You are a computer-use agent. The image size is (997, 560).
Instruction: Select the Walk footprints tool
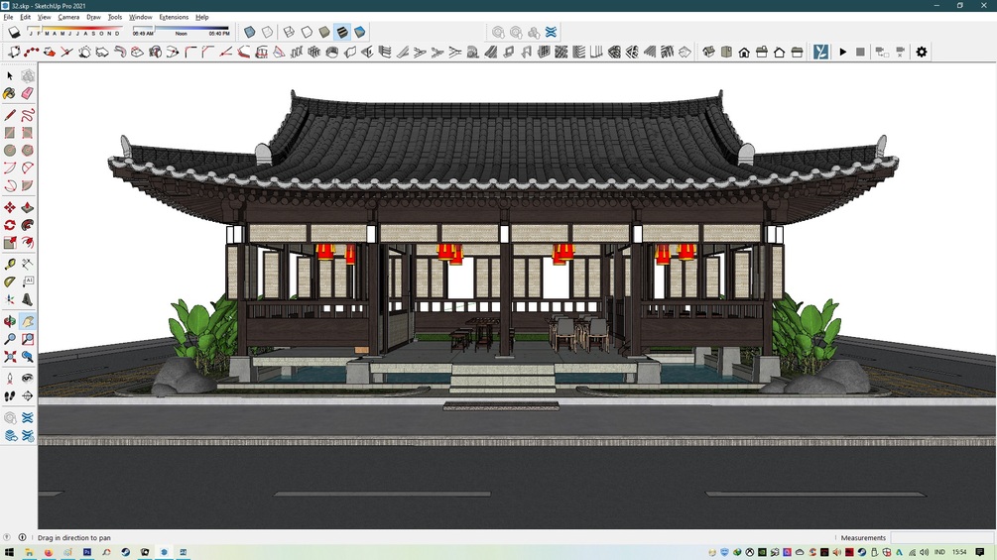tap(10, 396)
